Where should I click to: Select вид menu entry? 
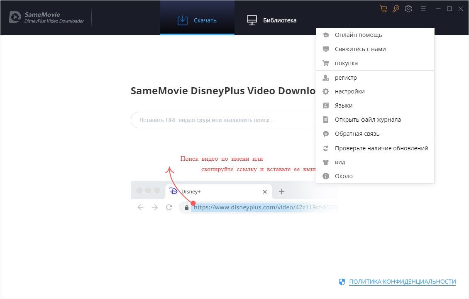[375, 162]
